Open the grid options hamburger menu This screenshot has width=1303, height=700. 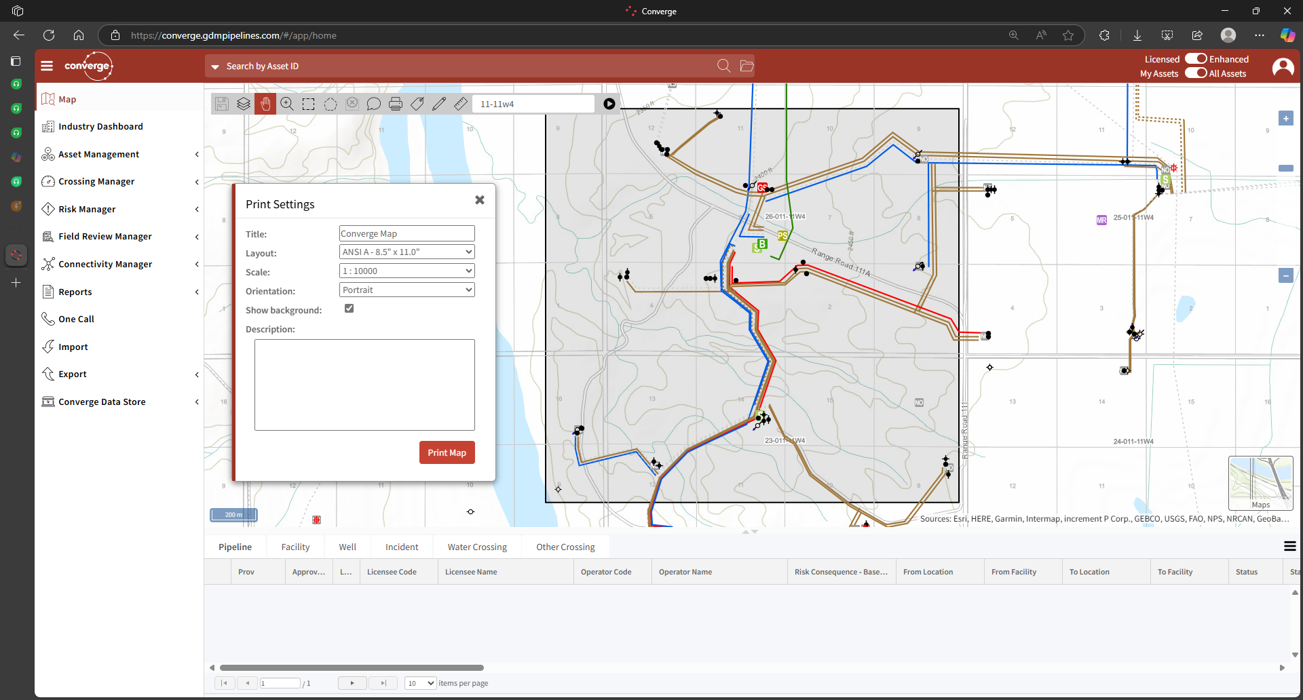coord(1289,546)
